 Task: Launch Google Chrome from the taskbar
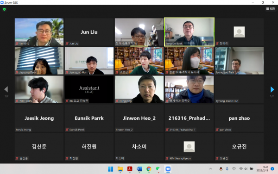coord(149,169)
